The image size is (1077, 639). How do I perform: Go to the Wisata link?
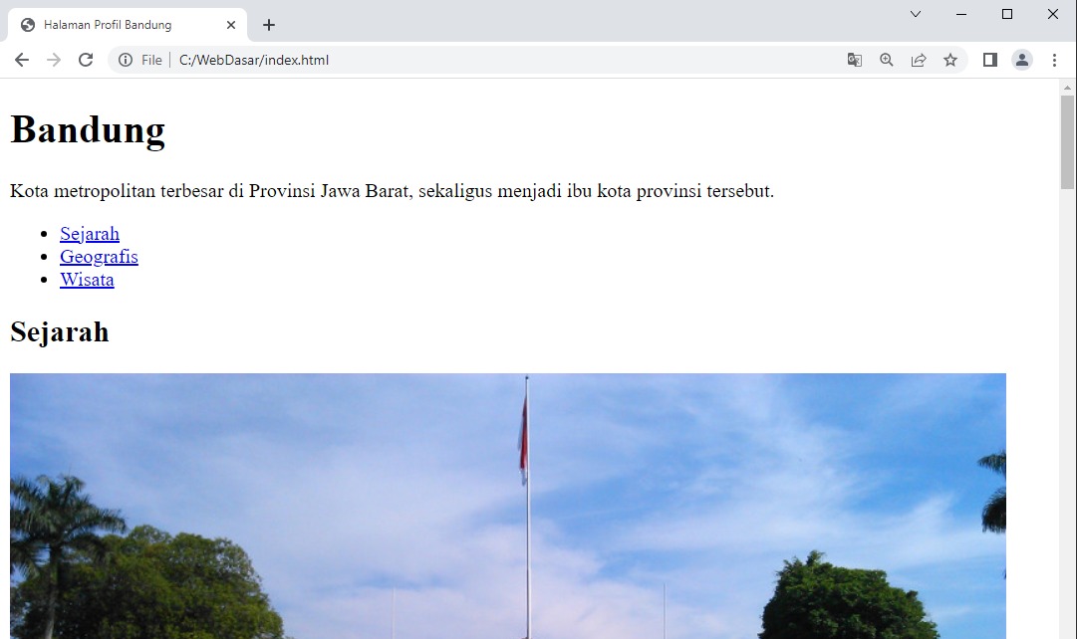coord(87,280)
